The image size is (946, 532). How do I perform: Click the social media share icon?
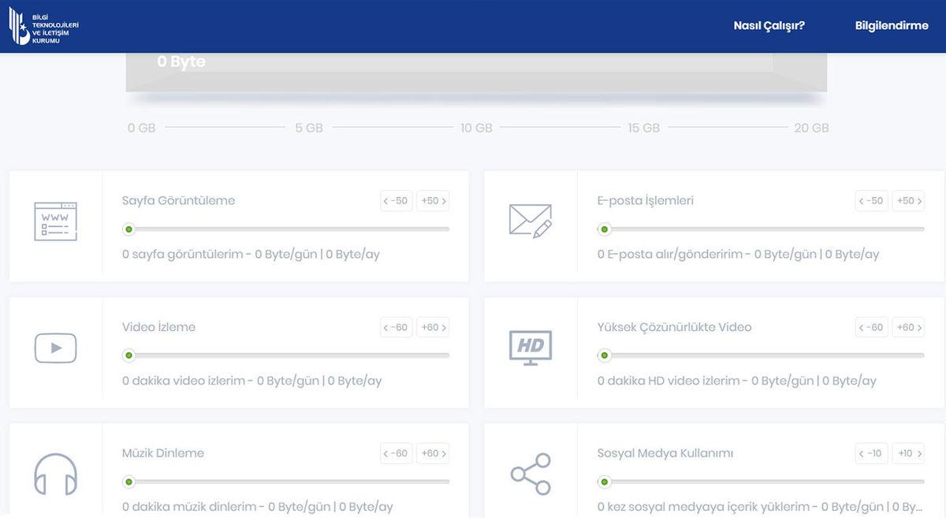tap(530, 474)
